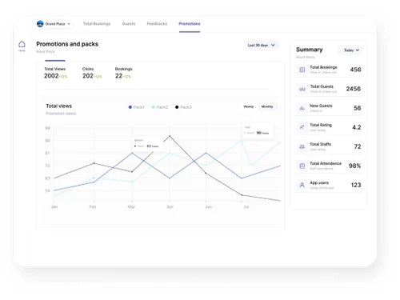Switch to Guests tab

(129, 24)
